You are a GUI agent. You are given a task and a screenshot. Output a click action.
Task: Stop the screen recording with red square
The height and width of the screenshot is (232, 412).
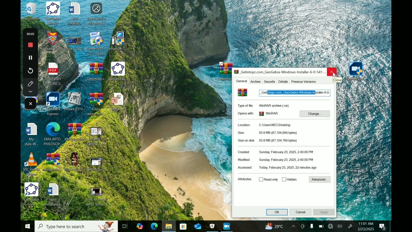(x=30, y=45)
